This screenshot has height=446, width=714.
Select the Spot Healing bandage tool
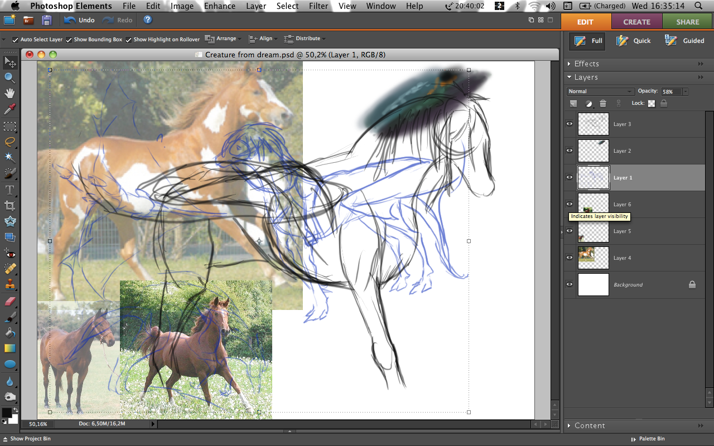pos(9,270)
